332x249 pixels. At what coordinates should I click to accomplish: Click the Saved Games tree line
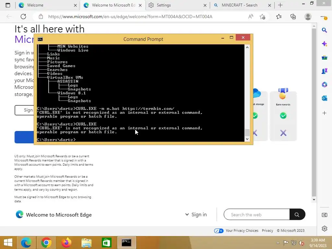(61, 66)
